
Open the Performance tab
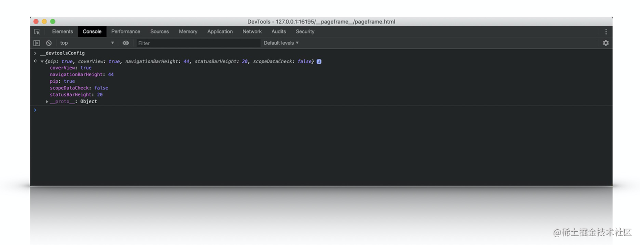pyautogui.click(x=126, y=31)
